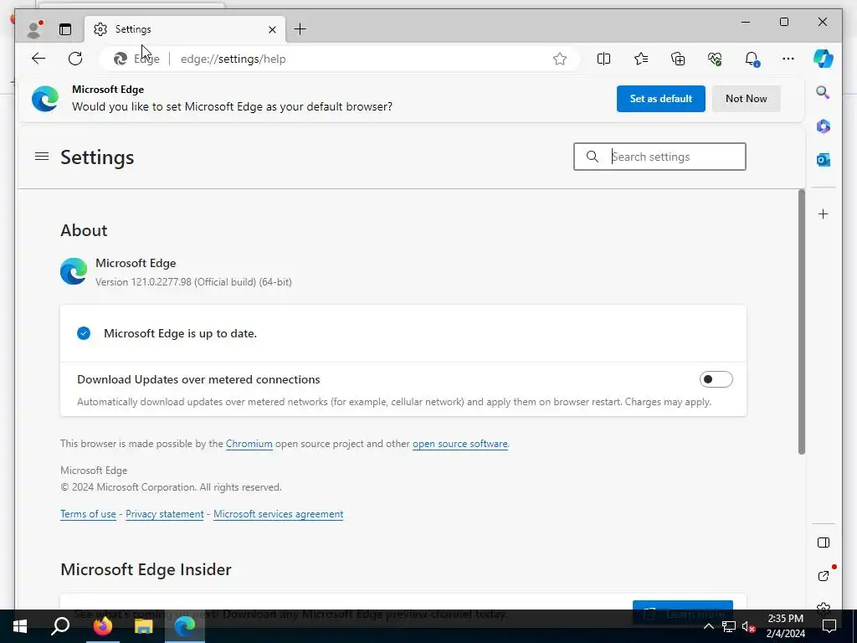Click the Edge taskbar icon
The height and width of the screenshot is (643, 857).
[x=185, y=626]
